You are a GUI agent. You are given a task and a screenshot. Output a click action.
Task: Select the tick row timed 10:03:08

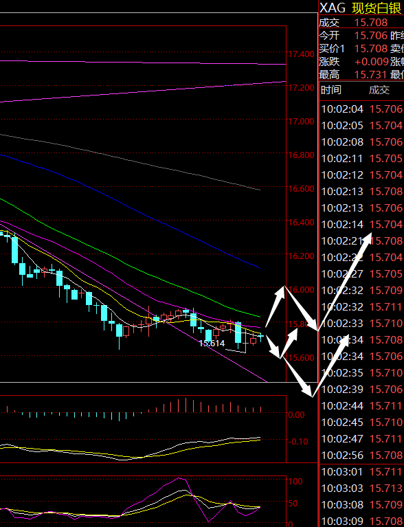[362, 505]
